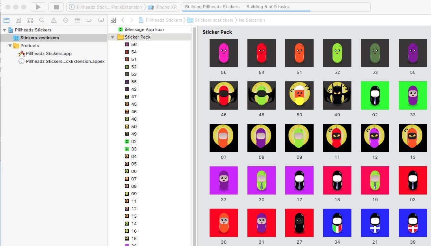431x246 pixels.
Task: Select sticker 33 thumbnail
Action: (413, 95)
